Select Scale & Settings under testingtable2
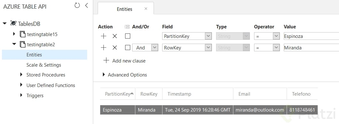This screenshot has width=339, height=124. (x=44, y=65)
